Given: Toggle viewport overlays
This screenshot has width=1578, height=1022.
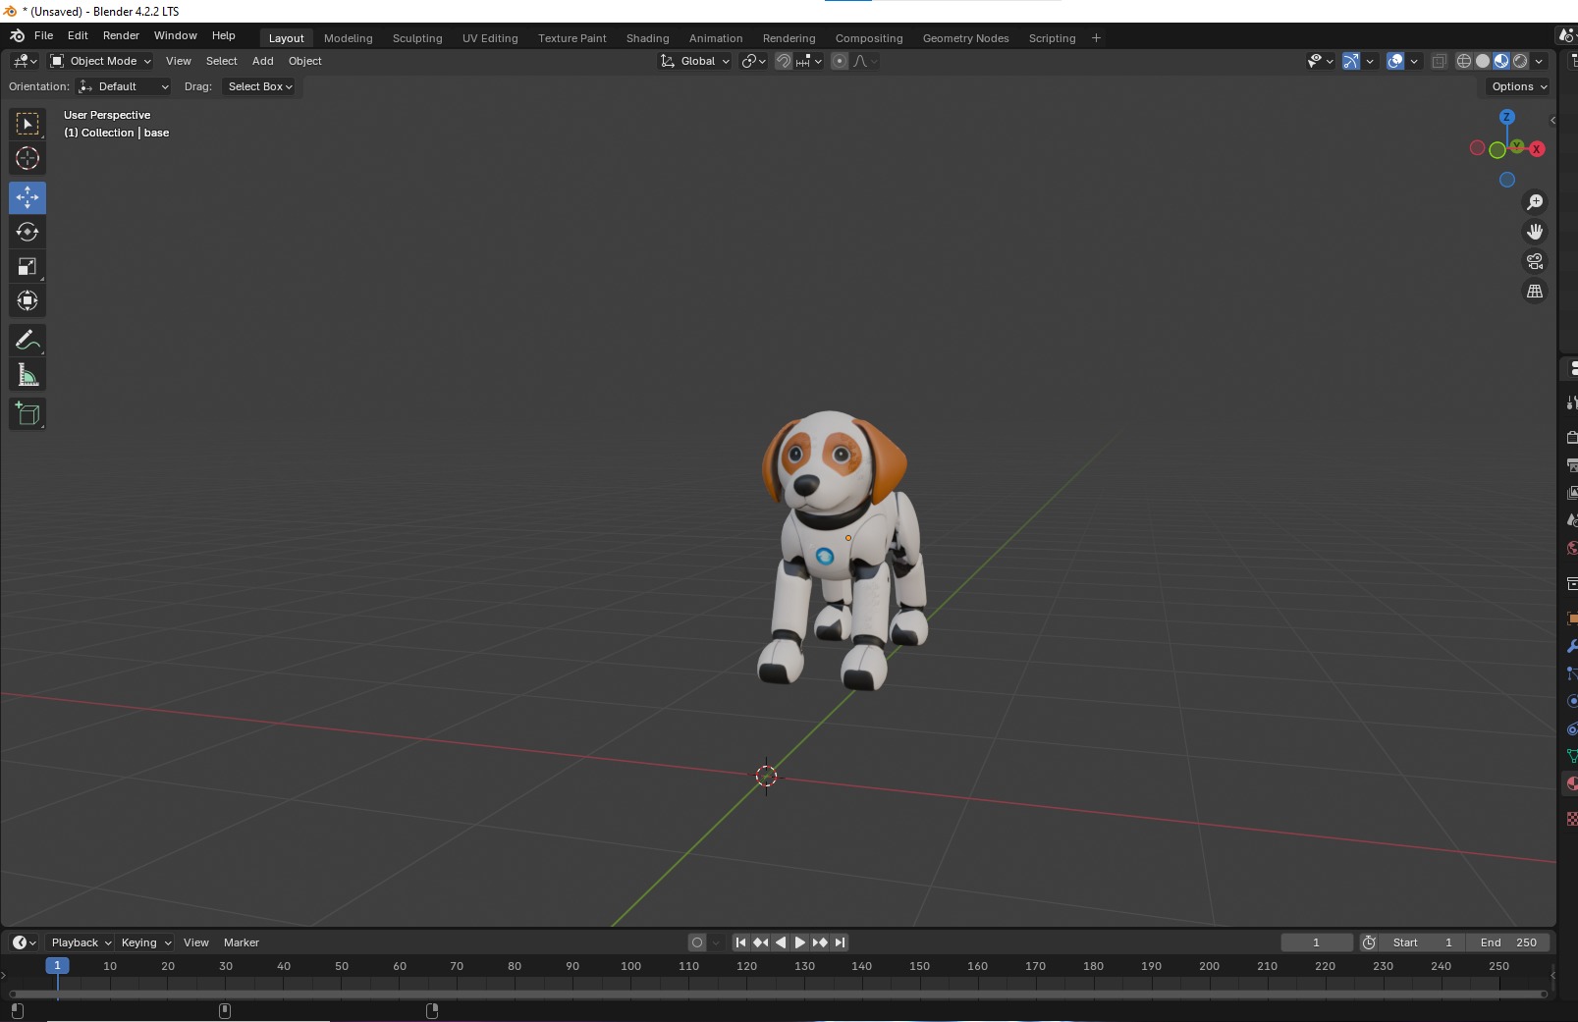Looking at the screenshot, I should click(1395, 61).
